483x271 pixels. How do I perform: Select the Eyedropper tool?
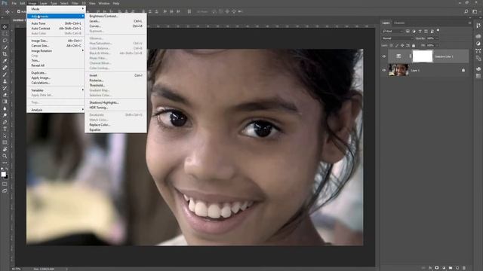point(5,61)
